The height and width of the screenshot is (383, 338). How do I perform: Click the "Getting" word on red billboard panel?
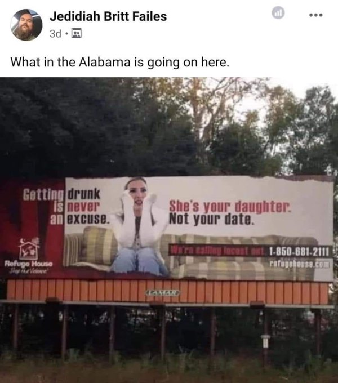coord(43,195)
